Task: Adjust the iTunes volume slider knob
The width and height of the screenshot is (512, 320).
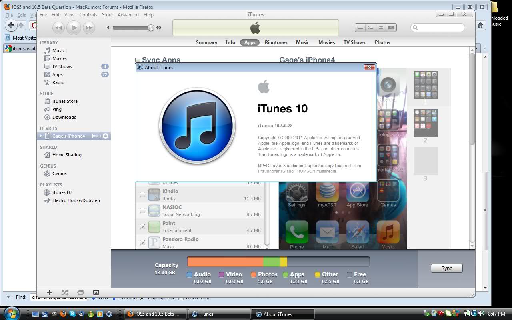Action: [x=151, y=28]
